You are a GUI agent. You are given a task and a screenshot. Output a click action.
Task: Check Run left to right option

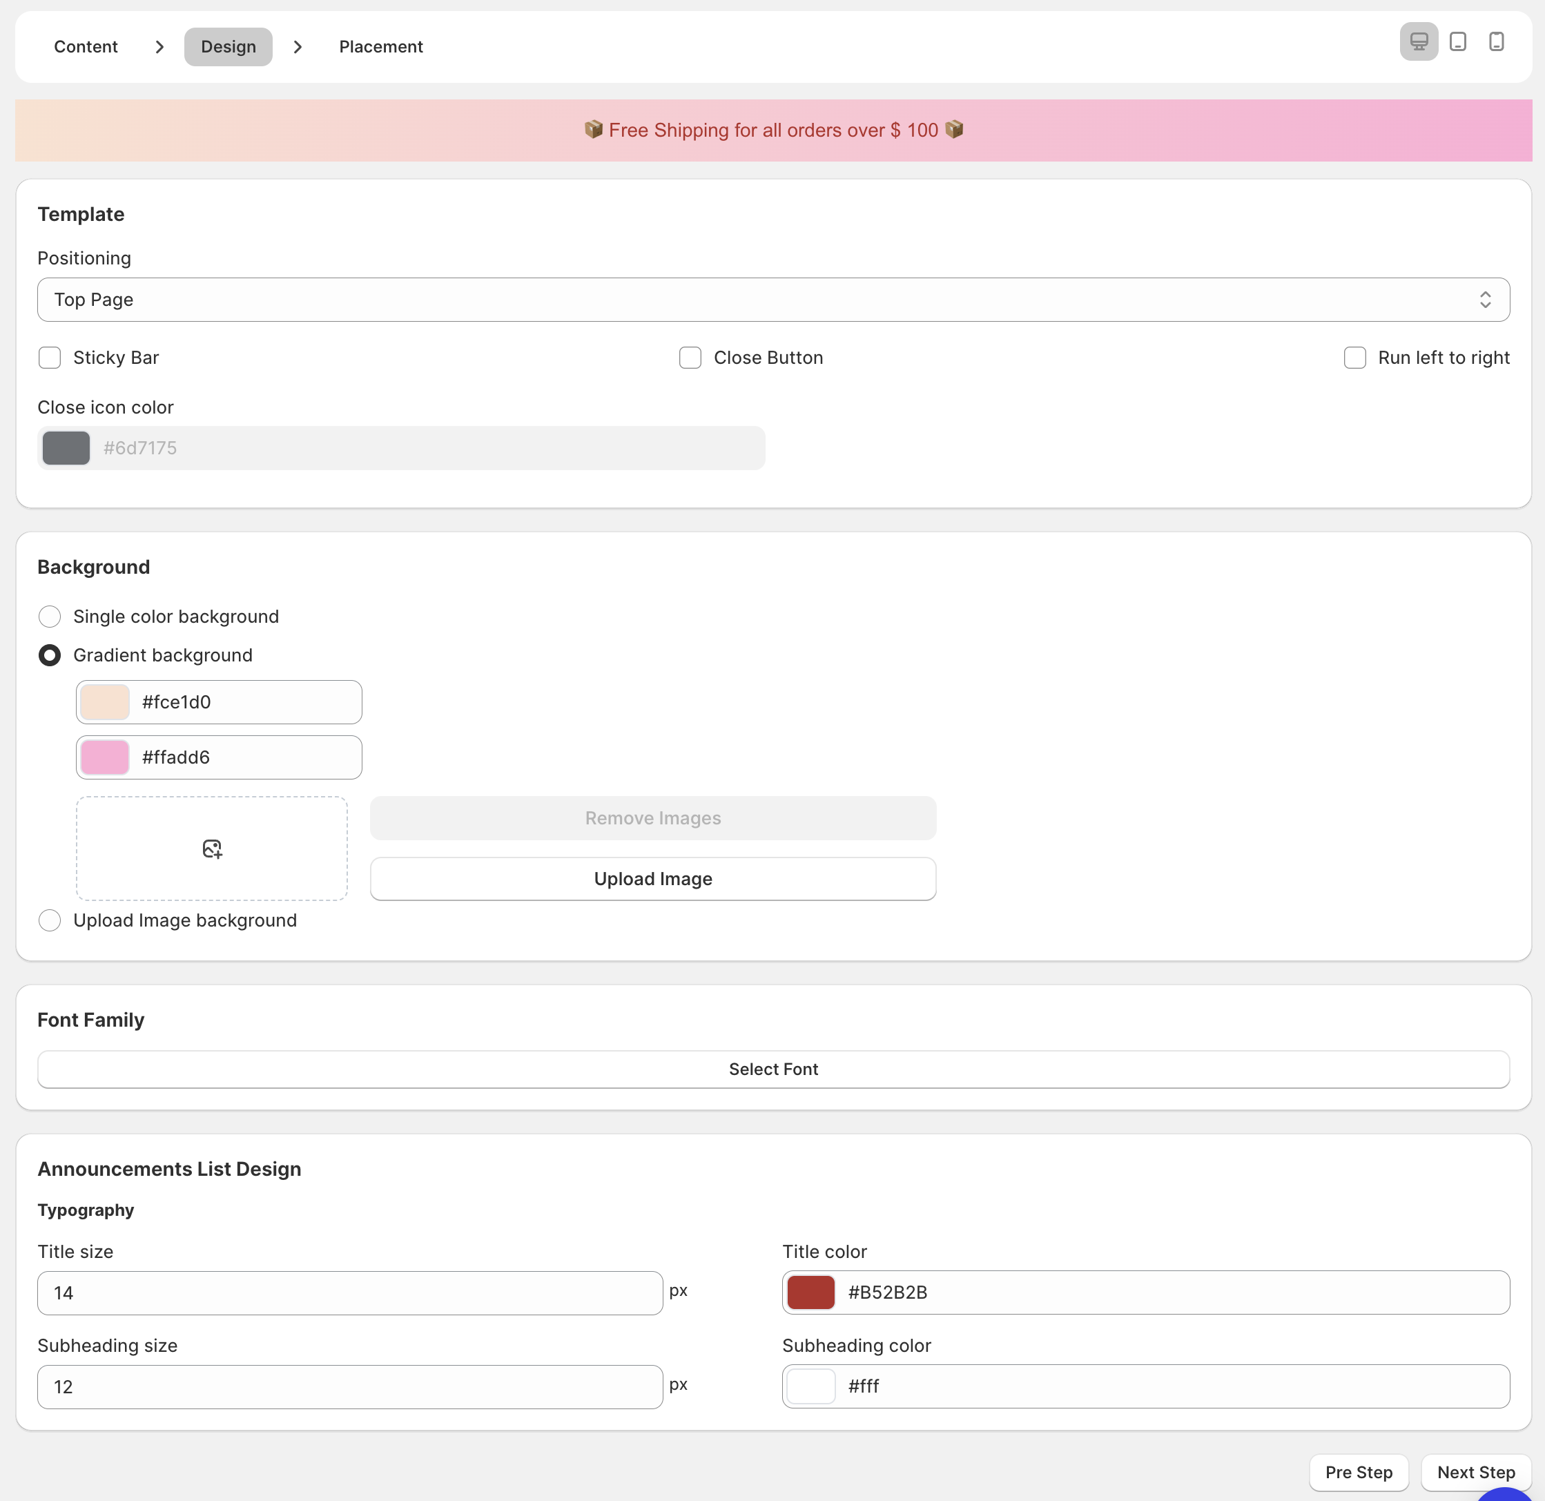(1354, 358)
